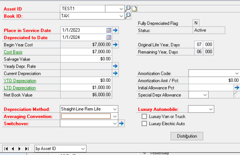240x155 pixels.
Task: Open the Averaging Convention dropdown
Action: pyautogui.click(x=114, y=116)
